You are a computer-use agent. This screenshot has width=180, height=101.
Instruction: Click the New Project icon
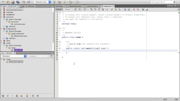coord(8,2)
